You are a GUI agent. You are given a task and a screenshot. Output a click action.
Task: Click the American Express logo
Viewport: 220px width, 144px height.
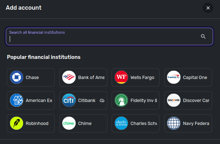point(17,101)
